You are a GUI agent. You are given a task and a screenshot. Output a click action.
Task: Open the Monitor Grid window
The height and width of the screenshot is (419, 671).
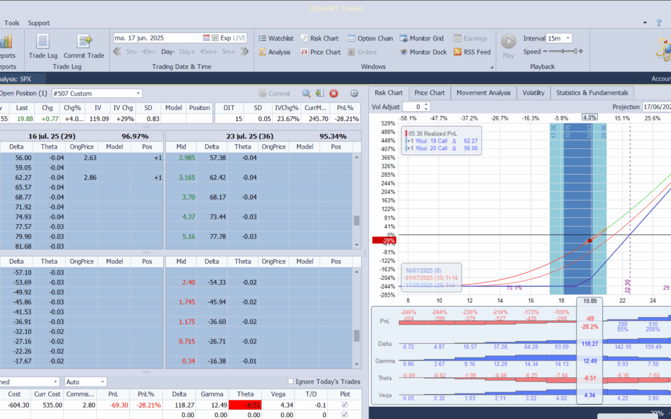(x=421, y=38)
